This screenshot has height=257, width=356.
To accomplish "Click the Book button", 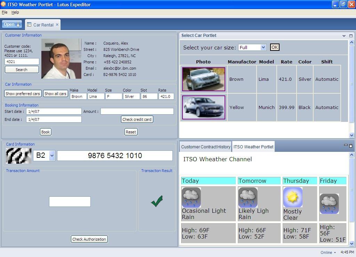I will click(46, 132).
